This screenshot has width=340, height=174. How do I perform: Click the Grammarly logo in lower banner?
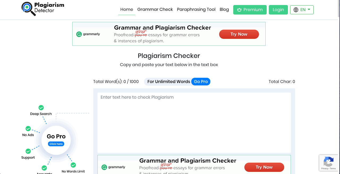(113, 167)
